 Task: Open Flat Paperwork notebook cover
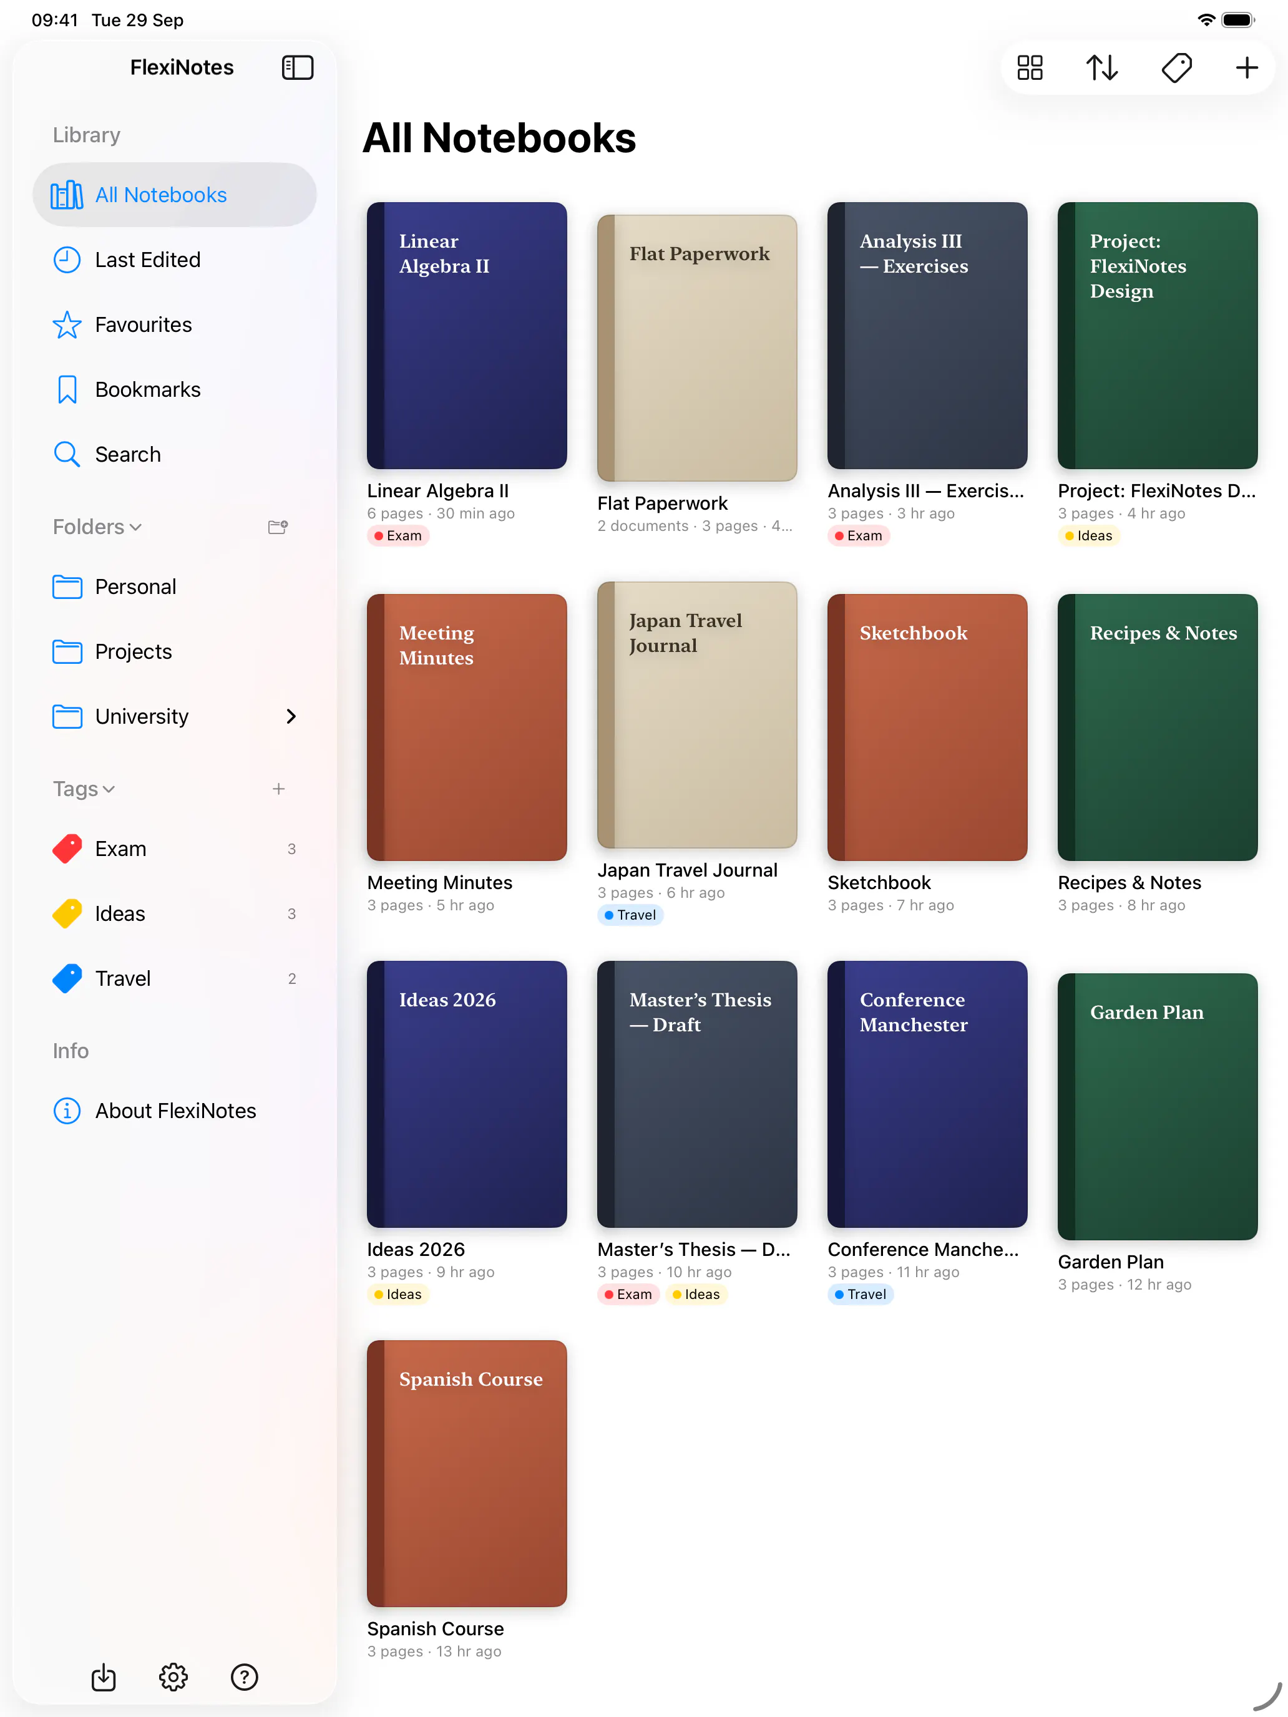[697, 348]
